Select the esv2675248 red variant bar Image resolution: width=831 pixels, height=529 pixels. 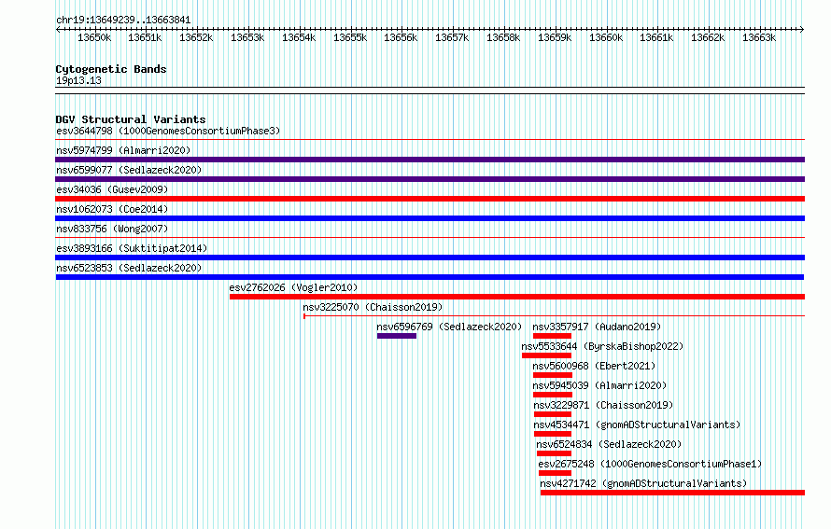[555, 473]
